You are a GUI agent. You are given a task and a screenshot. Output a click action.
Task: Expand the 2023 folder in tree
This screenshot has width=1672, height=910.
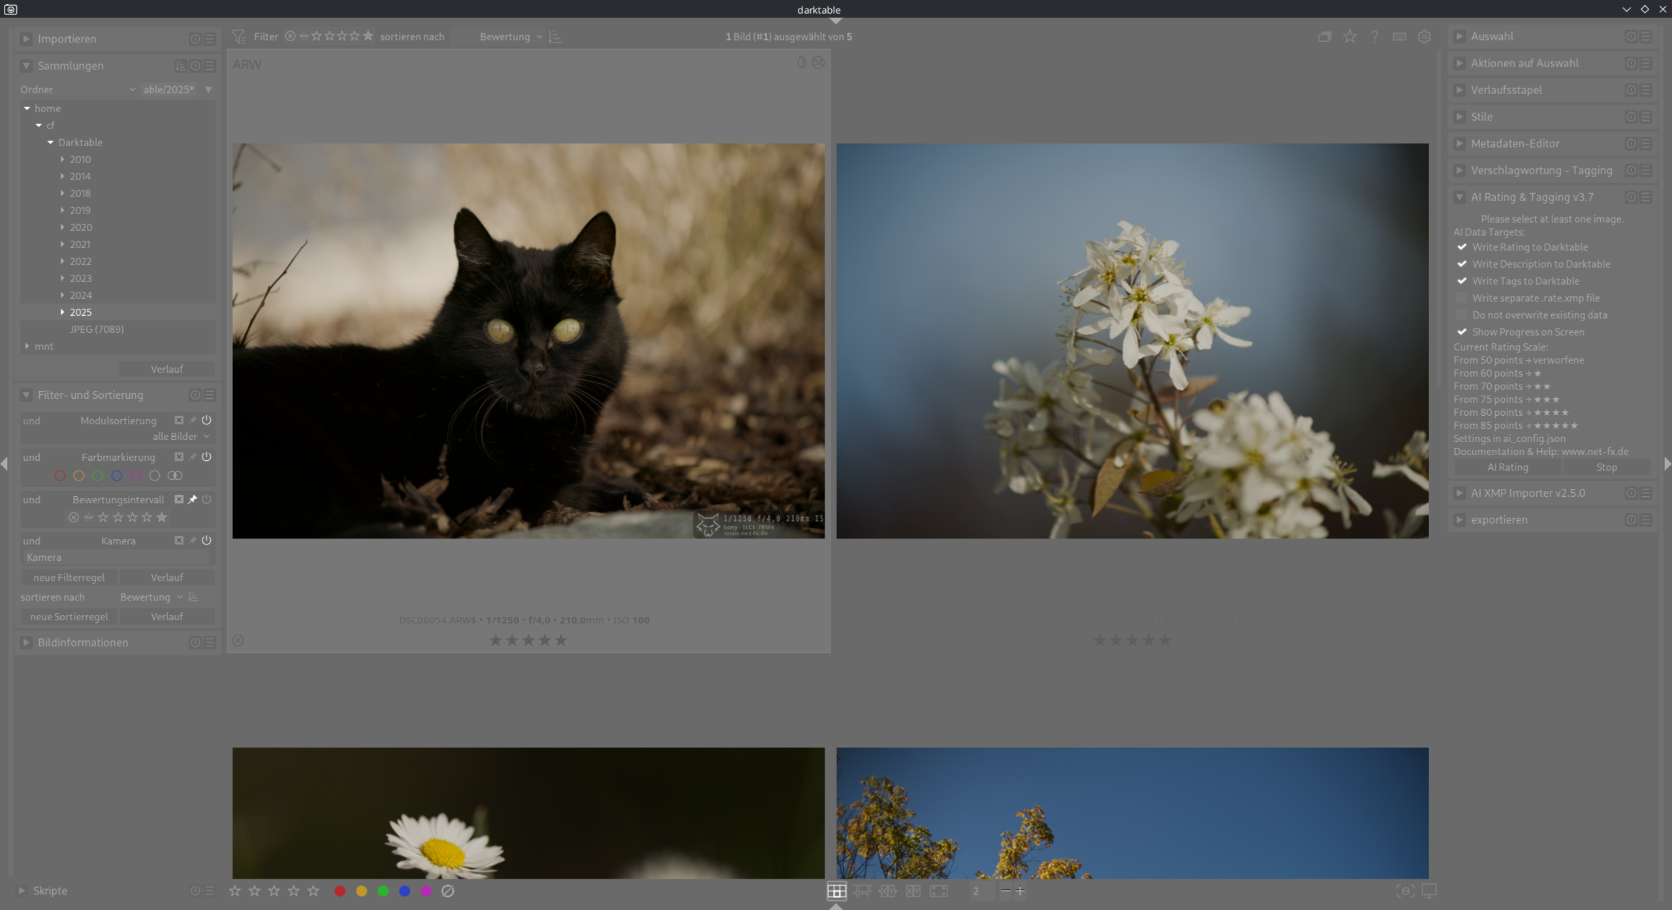coord(63,278)
